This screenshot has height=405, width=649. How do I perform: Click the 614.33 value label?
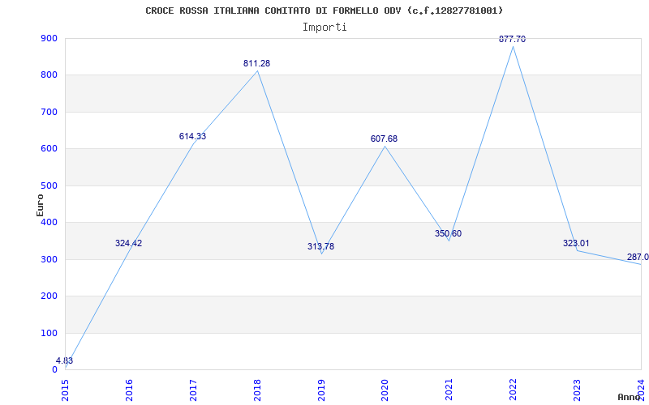tap(192, 136)
